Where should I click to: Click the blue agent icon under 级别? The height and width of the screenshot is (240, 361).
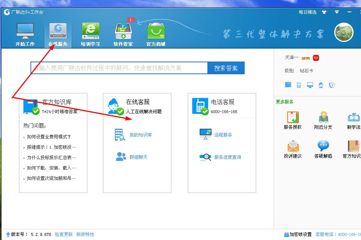(x=321, y=85)
